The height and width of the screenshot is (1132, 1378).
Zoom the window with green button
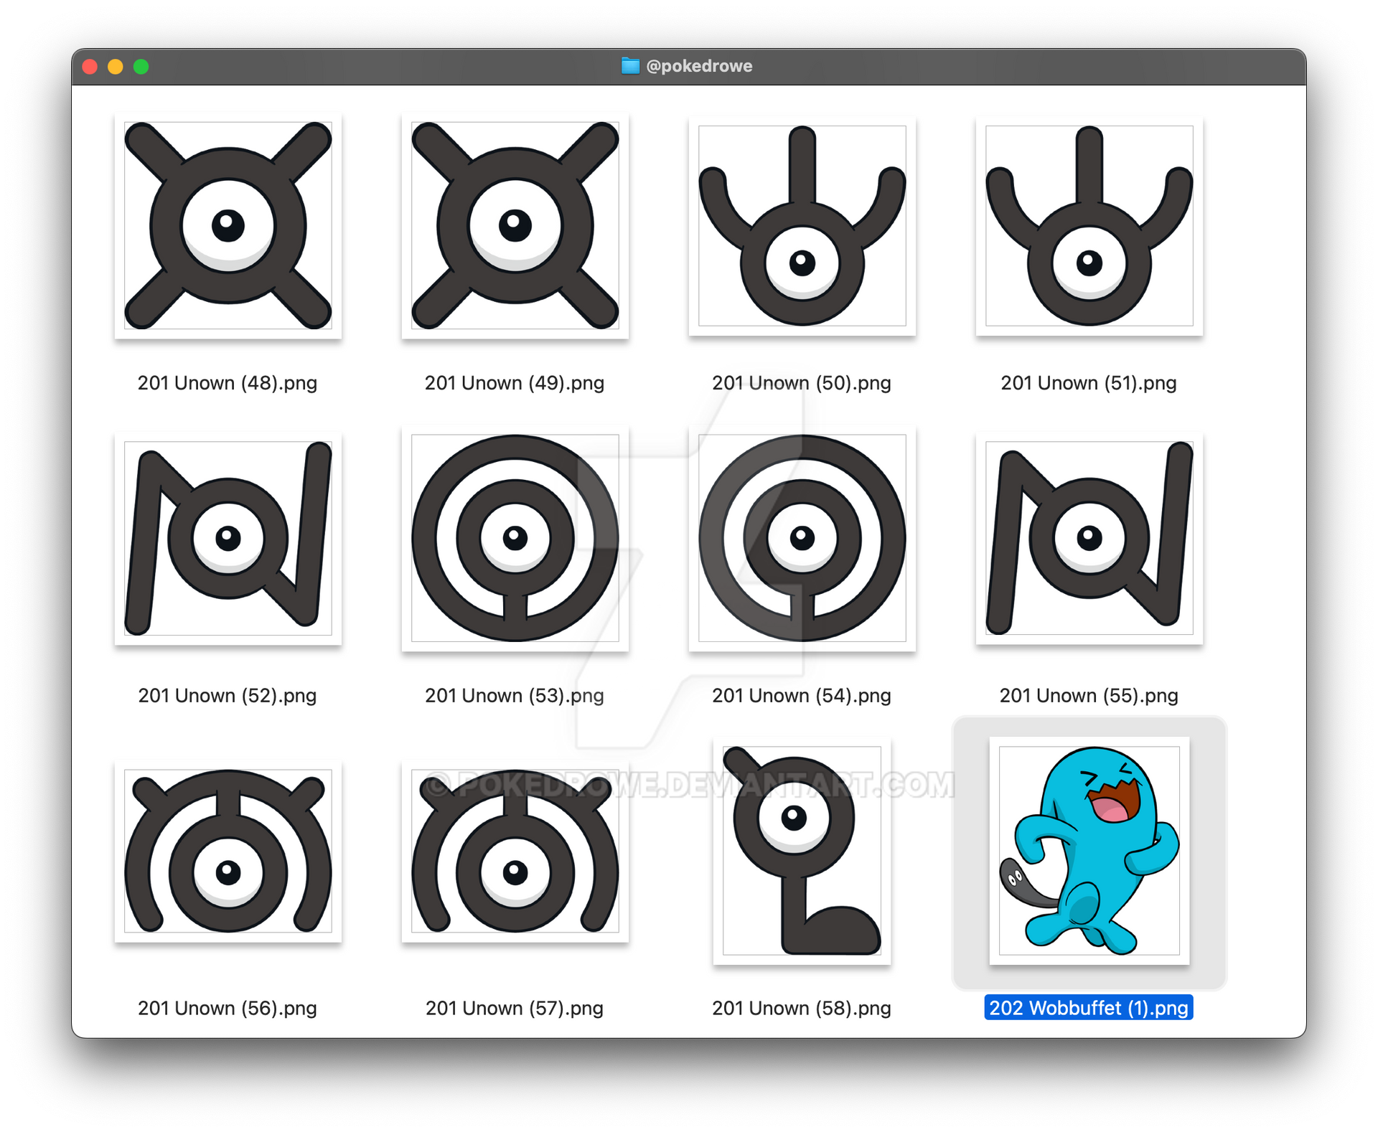(x=141, y=67)
